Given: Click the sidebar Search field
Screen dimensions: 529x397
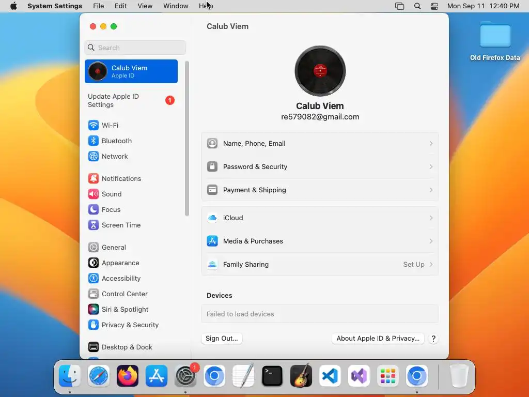Looking at the screenshot, I should (135, 48).
